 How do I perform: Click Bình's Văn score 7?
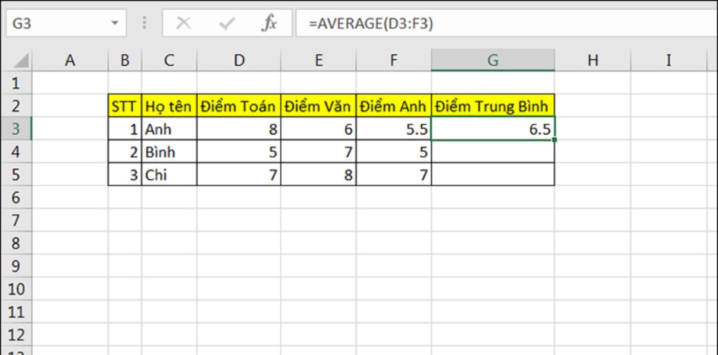click(x=319, y=152)
